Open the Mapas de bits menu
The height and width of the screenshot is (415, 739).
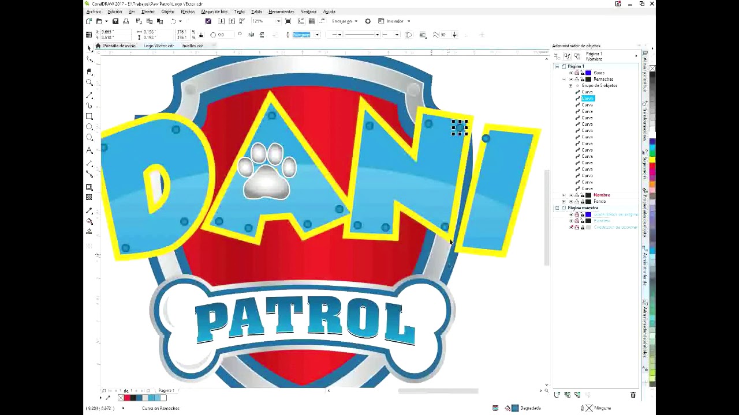(x=214, y=12)
